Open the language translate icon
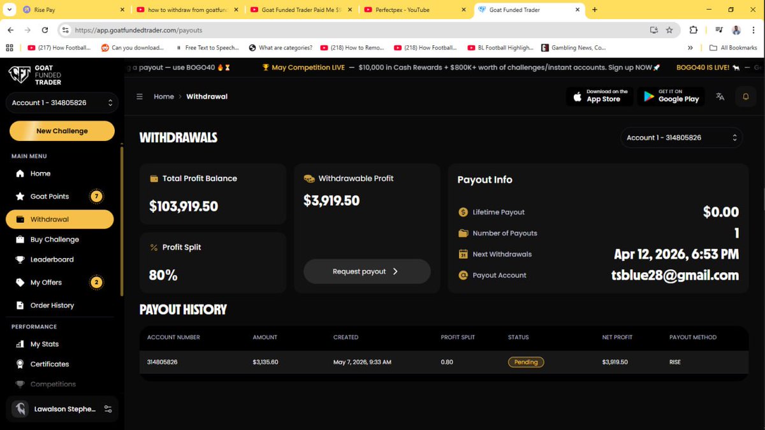 (720, 97)
